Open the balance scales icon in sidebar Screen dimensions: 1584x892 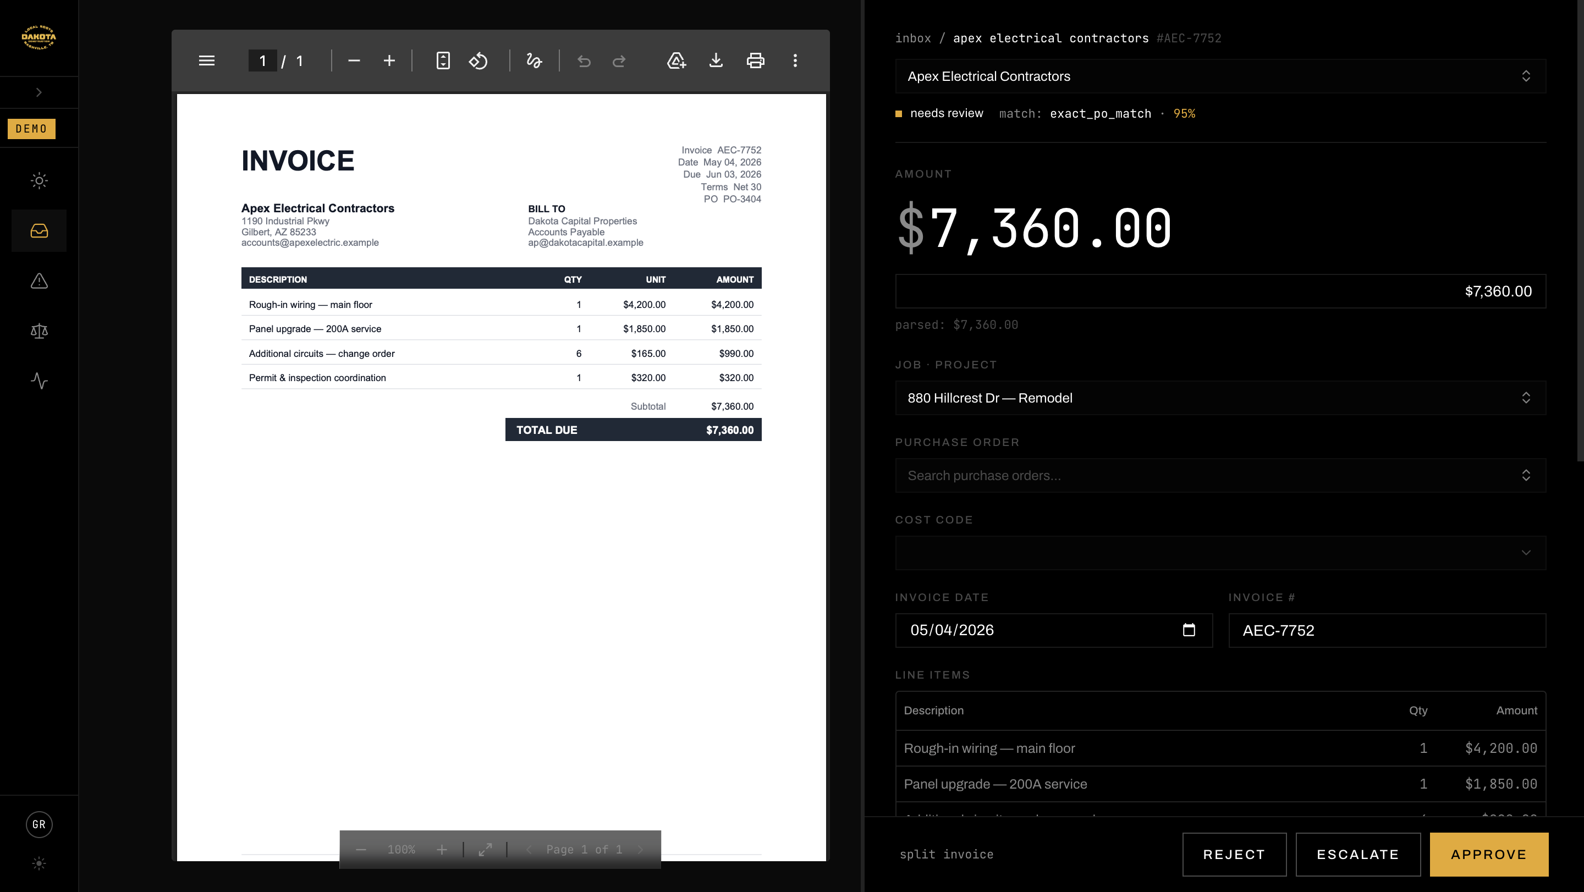pyautogui.click(x=38, y=331)
